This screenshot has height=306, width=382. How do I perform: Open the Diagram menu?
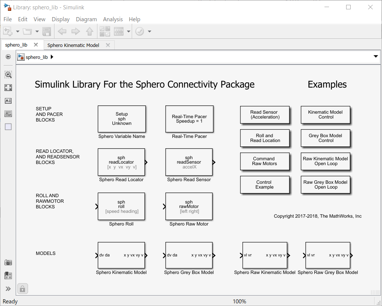point(86,19)
